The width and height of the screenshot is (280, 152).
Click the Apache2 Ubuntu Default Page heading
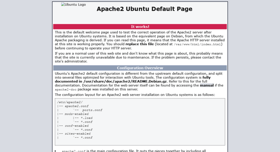144,9
